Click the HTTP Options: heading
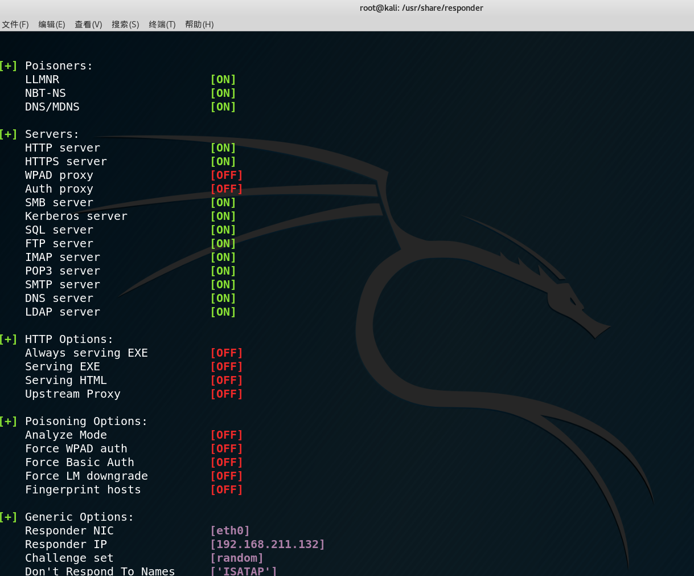The width and height of the screenshot is (694, 576). pos(69,340)
